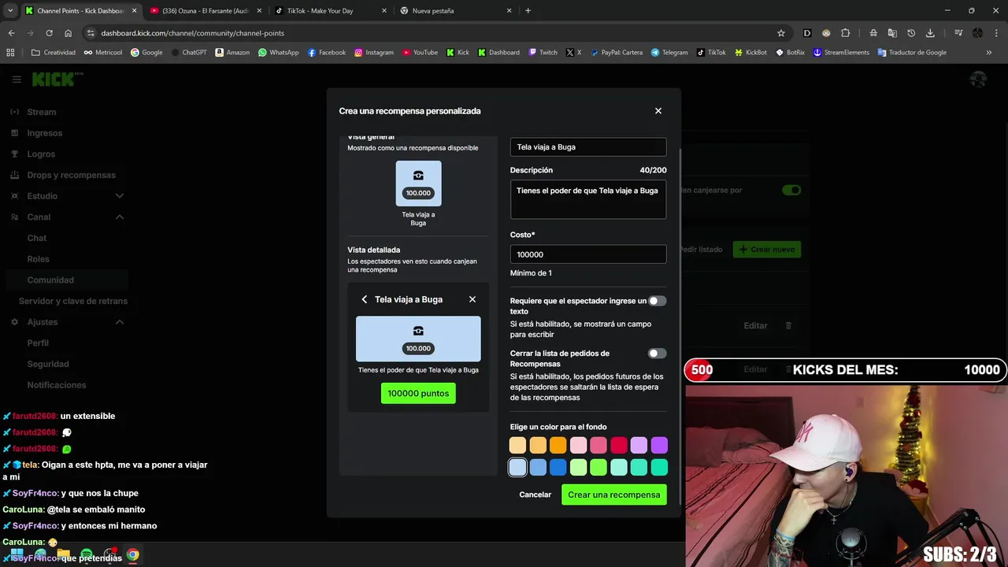Open the KickBot bookmark
The width and height of the screenshot is (1008, 567).
pos(750,53)
